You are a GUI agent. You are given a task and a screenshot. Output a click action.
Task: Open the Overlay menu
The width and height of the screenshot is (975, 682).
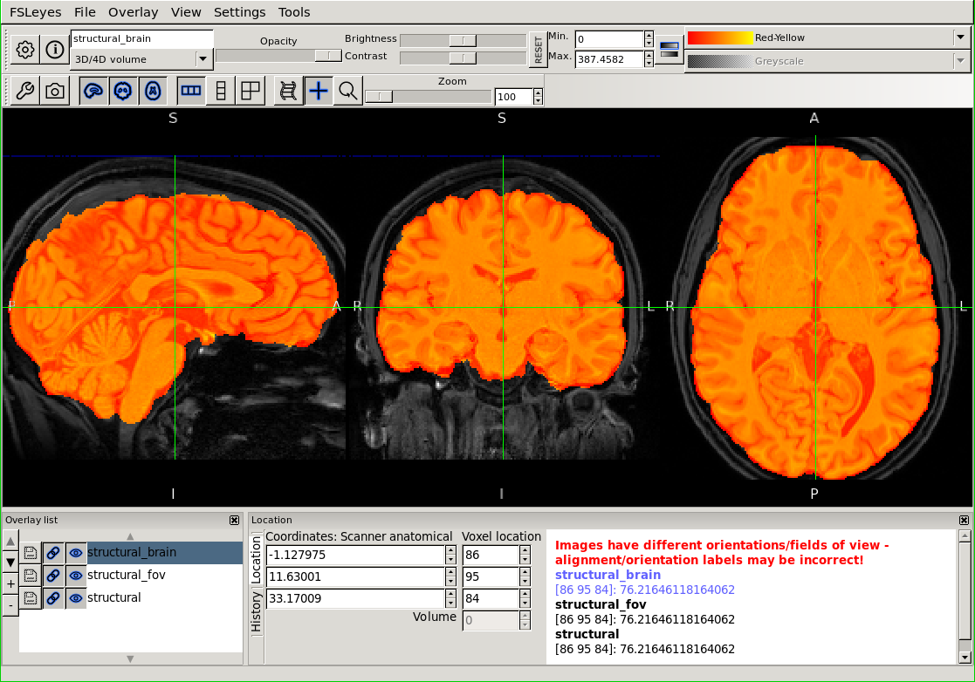tap(133, 12)
